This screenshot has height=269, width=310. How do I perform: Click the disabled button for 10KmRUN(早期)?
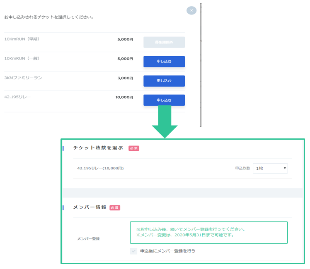click(x=164, y=42)
